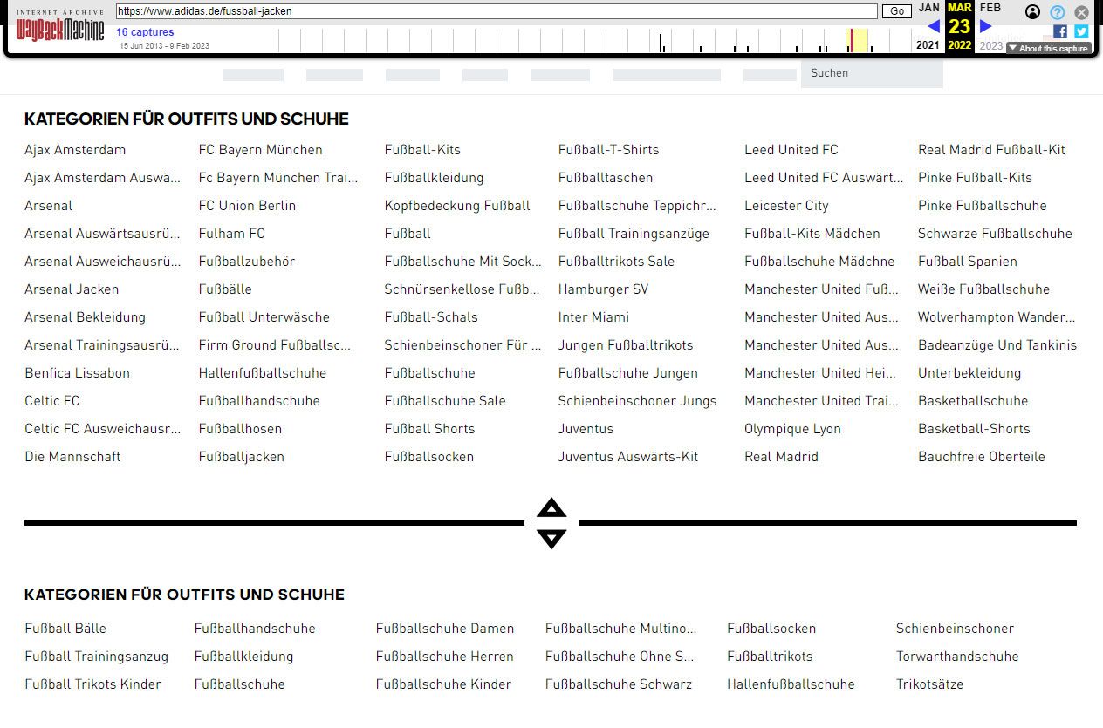Select Pinke Fußballschuhe category
This screenshot has width=1103, height=728.
pos(982,206)
